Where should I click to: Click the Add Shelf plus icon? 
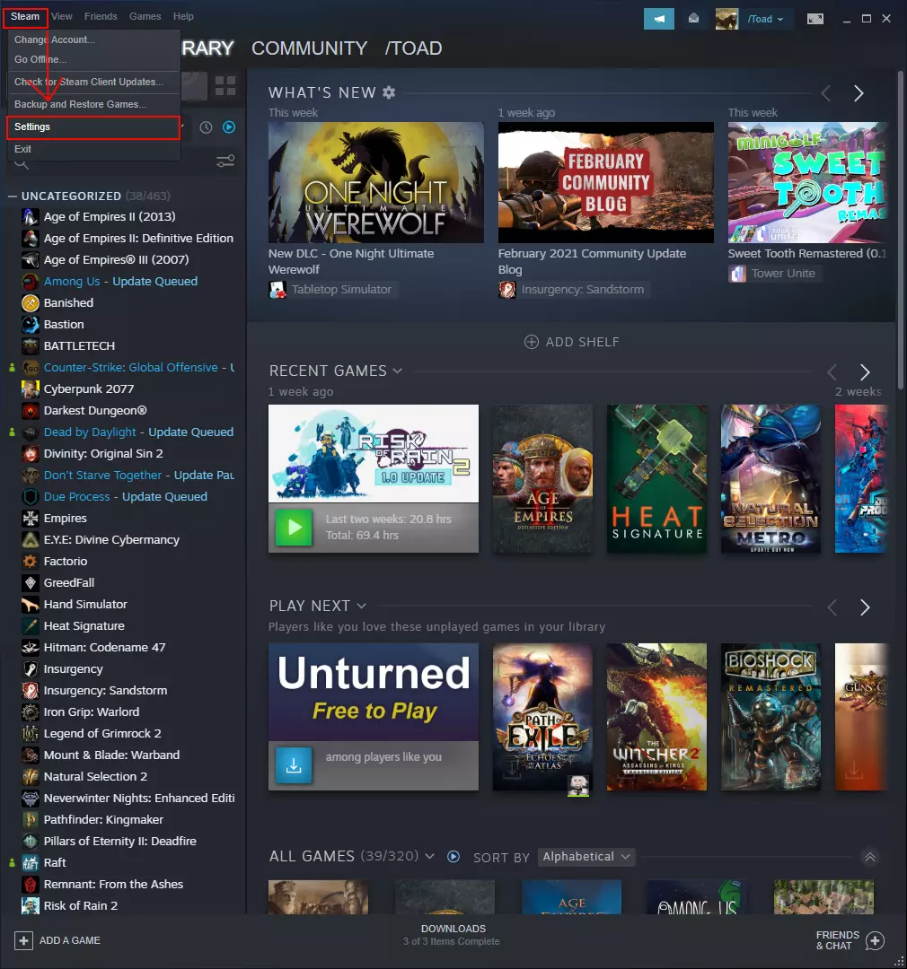click(532, 342)
